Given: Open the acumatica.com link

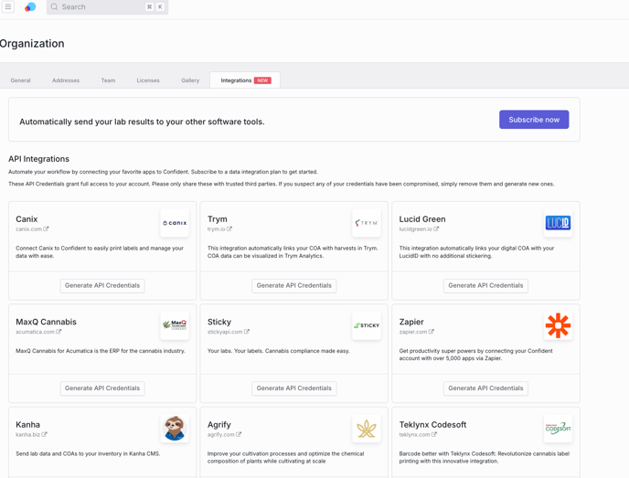Looking at the screenshot, I should click(38, 332).
